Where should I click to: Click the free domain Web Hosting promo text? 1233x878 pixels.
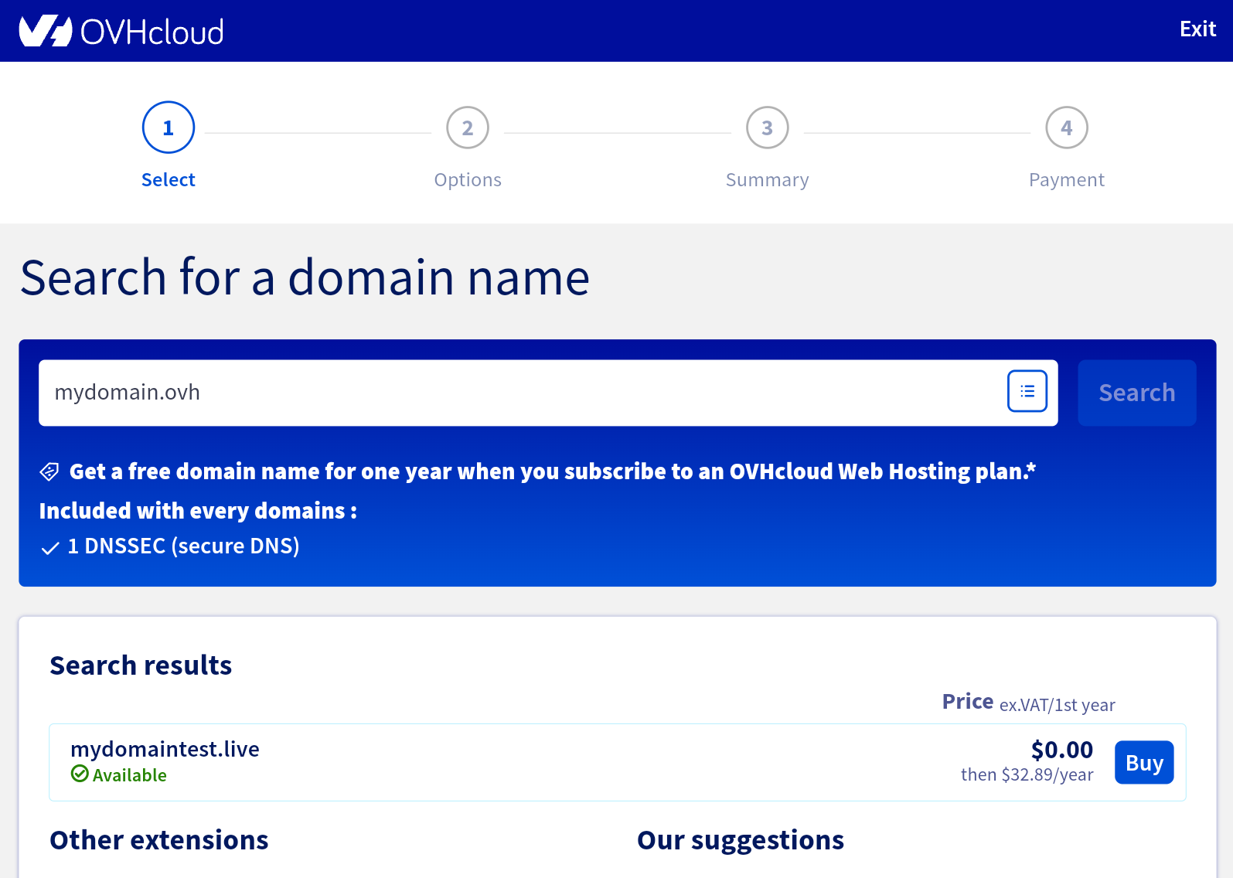click(552, 471)
